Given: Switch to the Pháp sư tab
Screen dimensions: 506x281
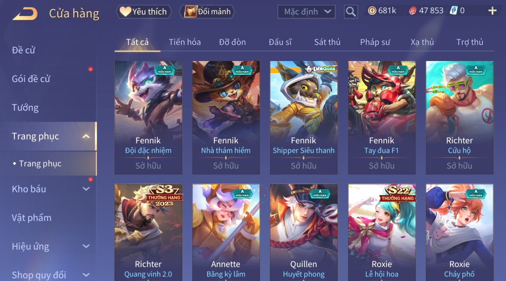Looking at the screenshot, I should click(x=375, y=42).
